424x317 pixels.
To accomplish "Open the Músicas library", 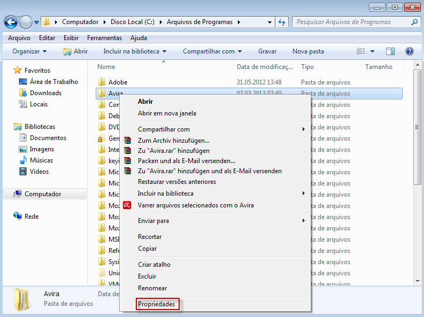I will 36,160.
